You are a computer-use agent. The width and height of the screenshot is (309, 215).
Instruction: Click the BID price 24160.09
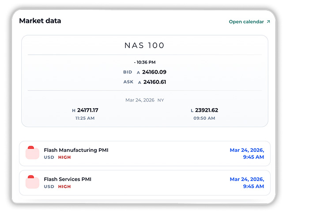pos(154,72)
